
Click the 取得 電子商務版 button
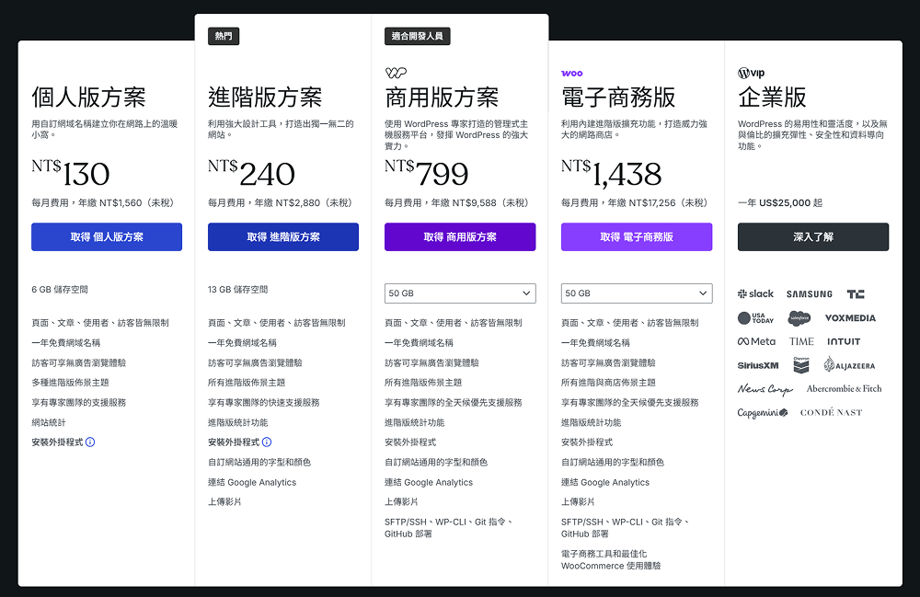tap(636, 237)
